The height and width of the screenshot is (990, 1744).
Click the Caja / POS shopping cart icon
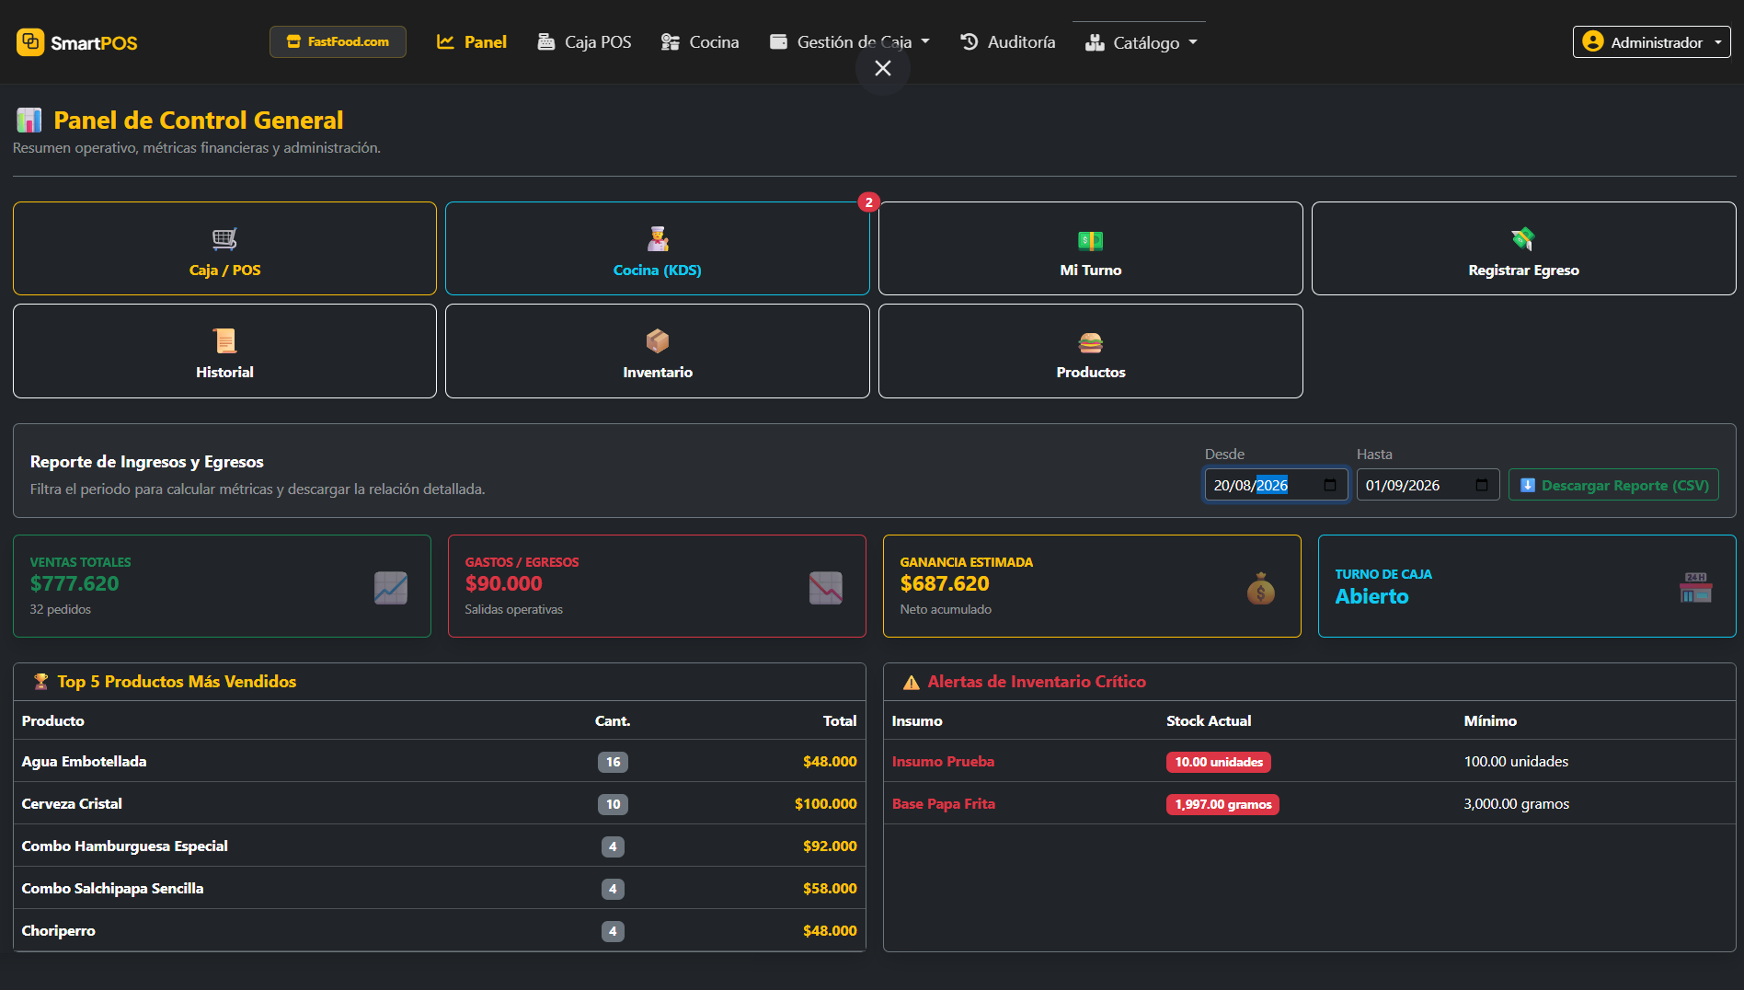click(224, 239)
